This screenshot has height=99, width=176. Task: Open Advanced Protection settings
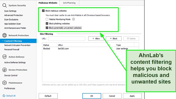14,15
